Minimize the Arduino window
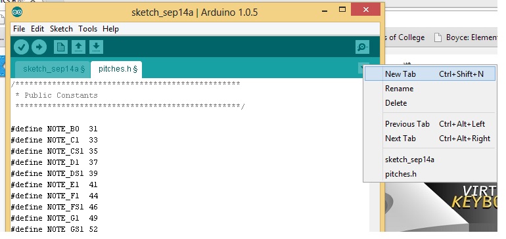Screen dimensions: 506x239 (x=325, y=11)
